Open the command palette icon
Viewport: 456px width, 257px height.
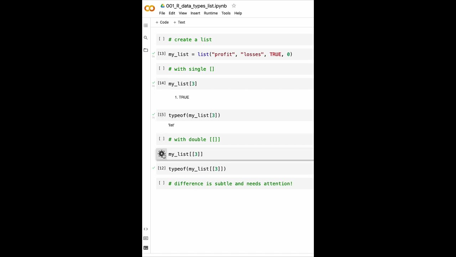146,238
